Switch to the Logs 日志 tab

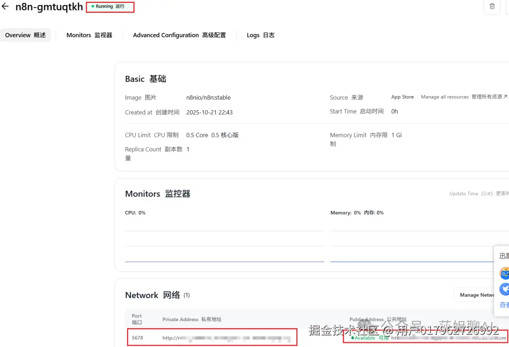260,35
